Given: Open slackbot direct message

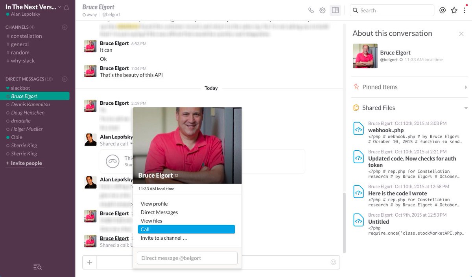Looking at the screenshot, I should [x=18, y=88].
